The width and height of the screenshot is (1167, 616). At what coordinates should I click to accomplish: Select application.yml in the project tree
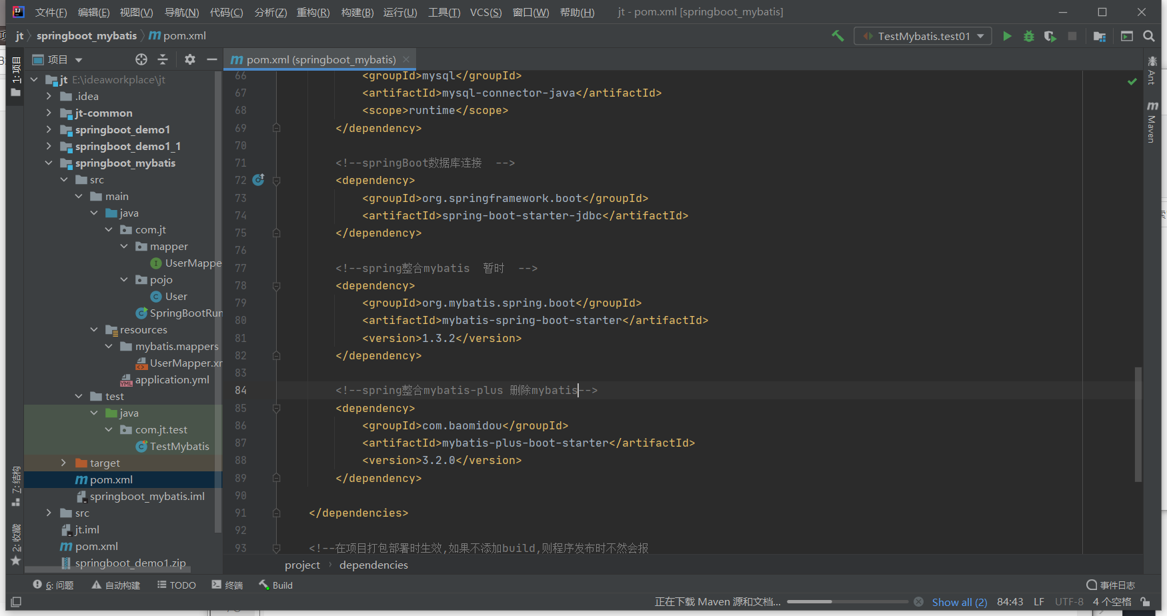[x=172, y=379]
